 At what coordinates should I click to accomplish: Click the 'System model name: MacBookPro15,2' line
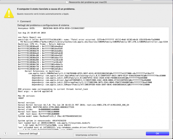50,116
